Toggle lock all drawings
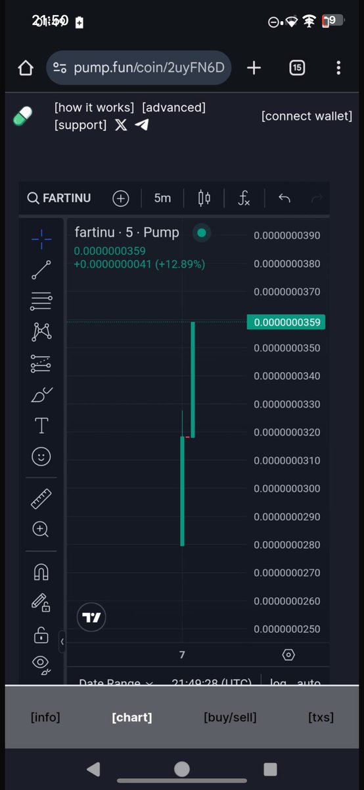 point(41,635)
